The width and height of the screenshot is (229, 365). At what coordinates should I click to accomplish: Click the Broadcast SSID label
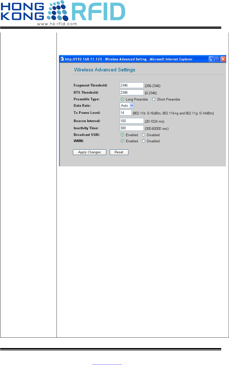pyautogui.click(x=86, y=135)
